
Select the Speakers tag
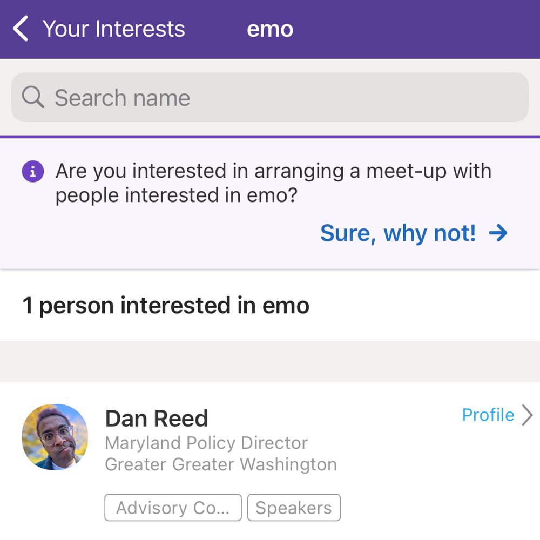click(x=294, y=508)
